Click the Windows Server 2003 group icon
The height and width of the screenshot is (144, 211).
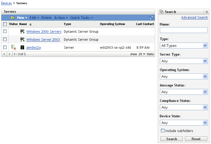[x=22, y=40]
